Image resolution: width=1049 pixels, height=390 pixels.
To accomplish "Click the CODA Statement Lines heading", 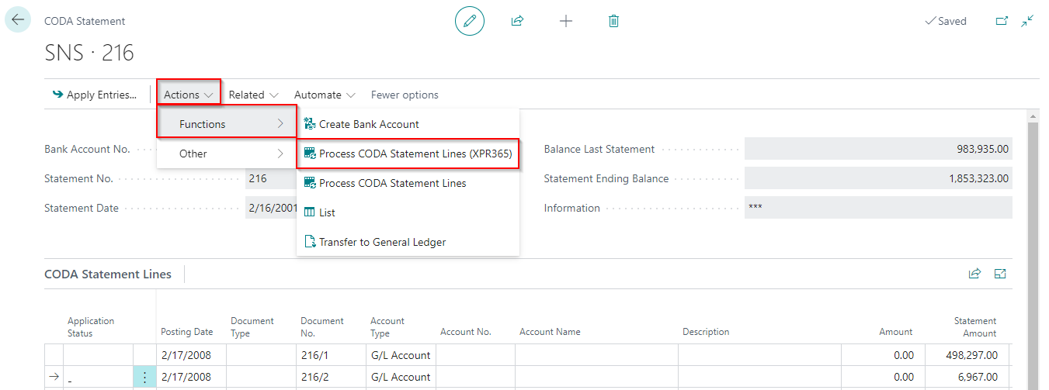I will click(108, 274).
